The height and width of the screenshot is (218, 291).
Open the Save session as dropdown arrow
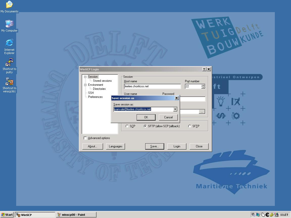click(175, 109)
